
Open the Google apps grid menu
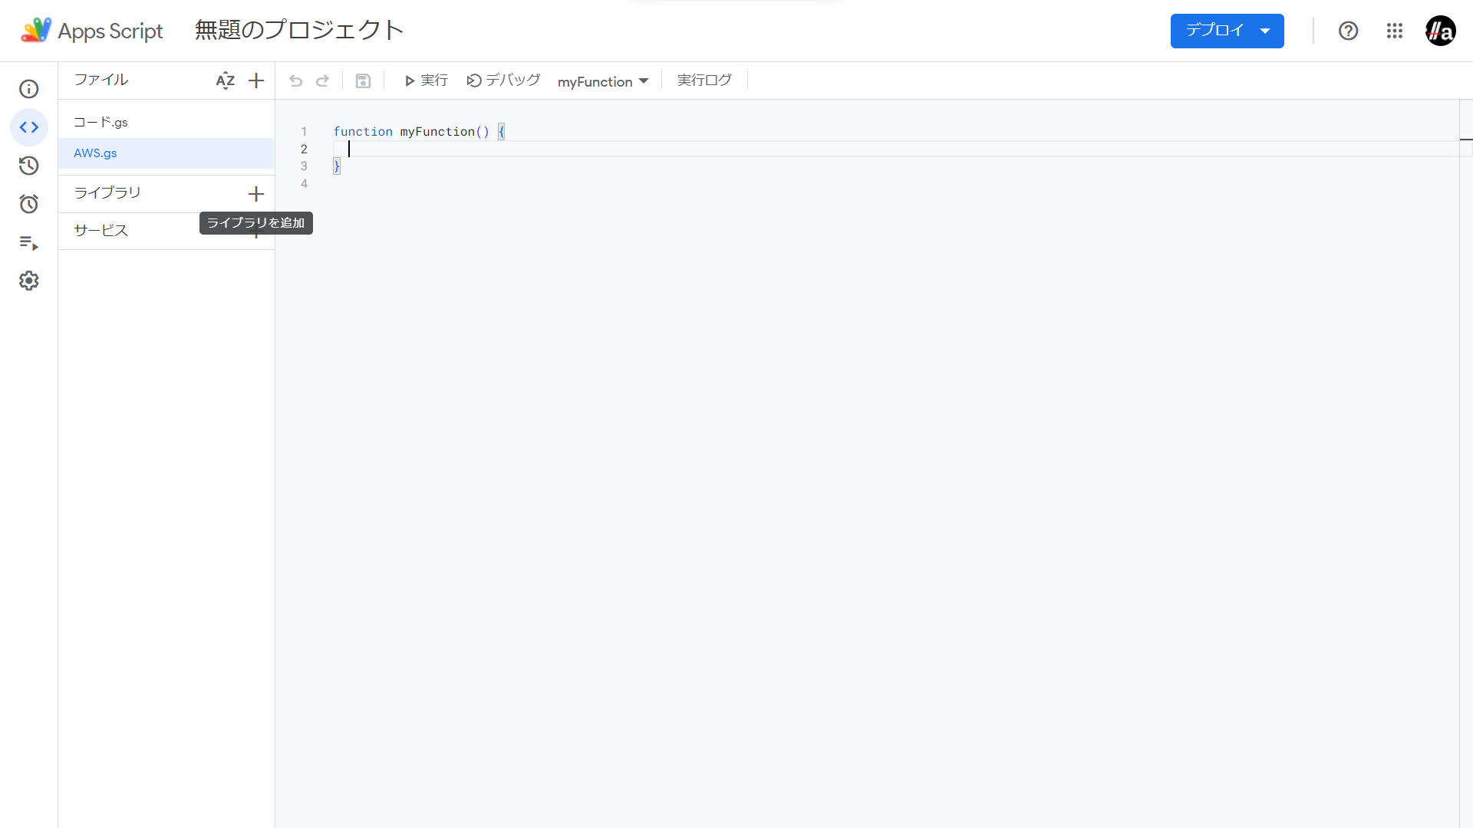coord(1395,31)
